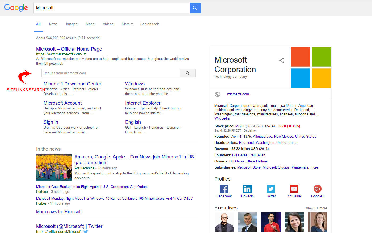Image resolution: width=372 pixels, height=233 pixels.
Task: Switch to the Images tab
Action: [71, 24]
